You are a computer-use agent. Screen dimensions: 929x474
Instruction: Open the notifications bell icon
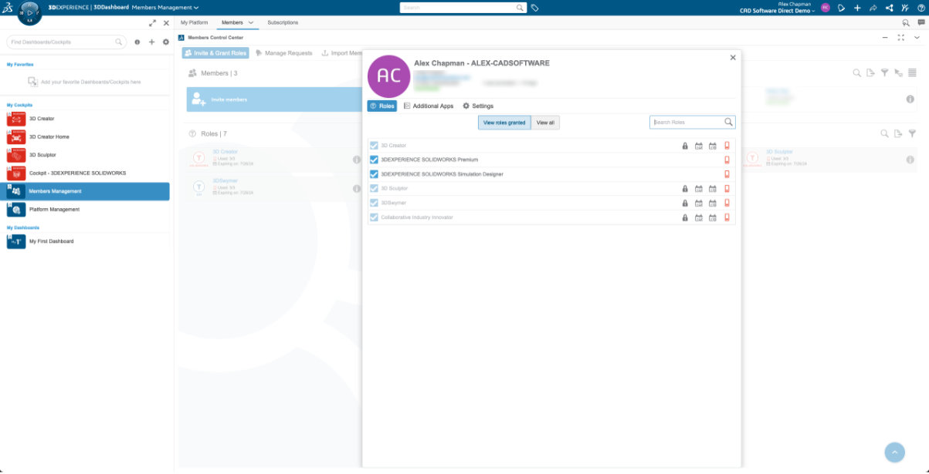841,8
